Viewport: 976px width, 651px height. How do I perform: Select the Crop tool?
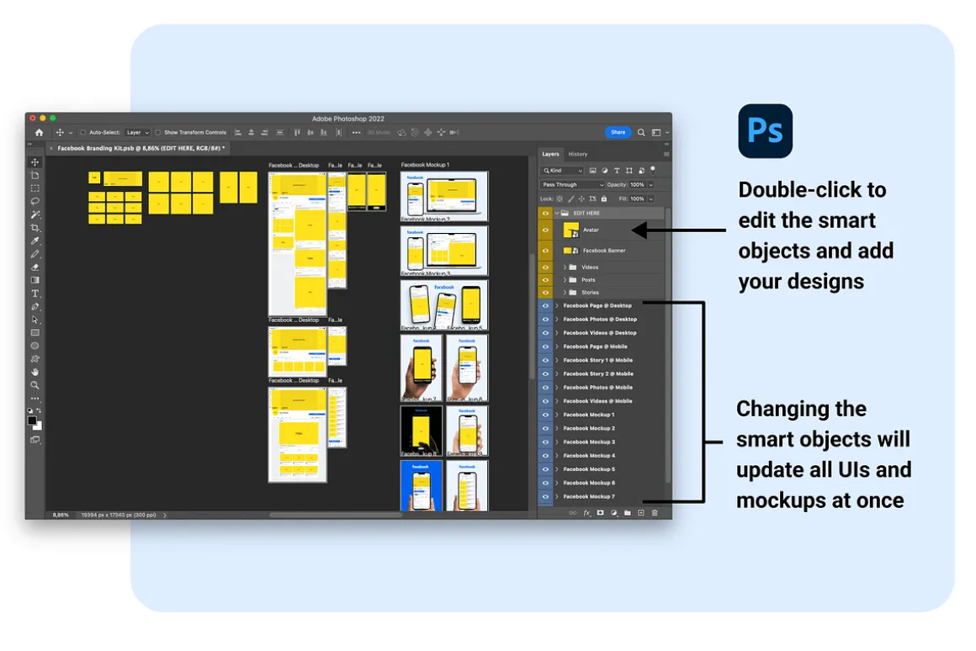tap(34, 228)
